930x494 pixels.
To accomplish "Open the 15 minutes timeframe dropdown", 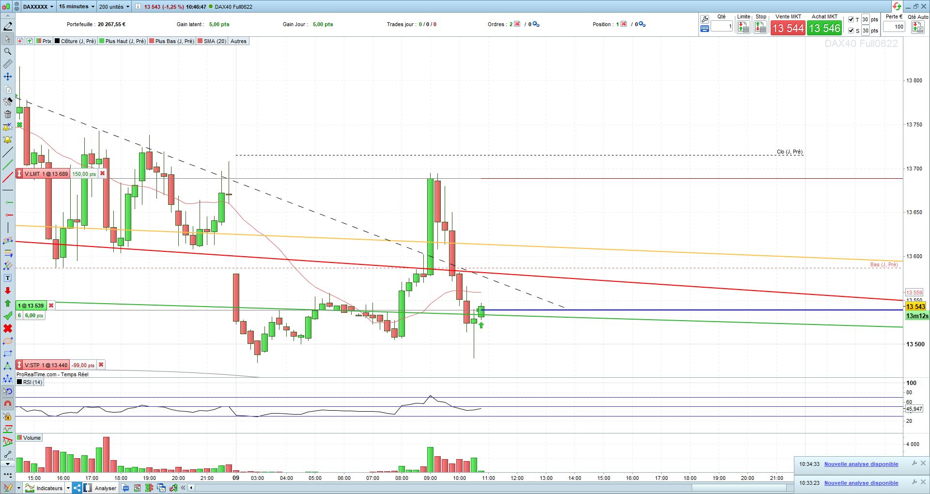I will 77,7.
